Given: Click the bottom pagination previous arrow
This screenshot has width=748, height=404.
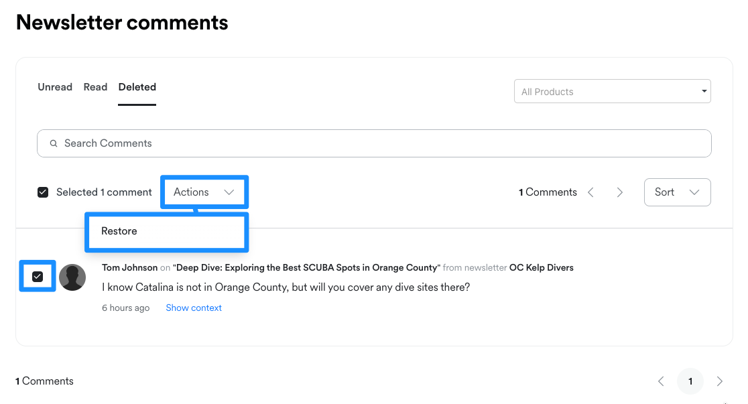Looking at the screenshot, I should pos(661,381).
